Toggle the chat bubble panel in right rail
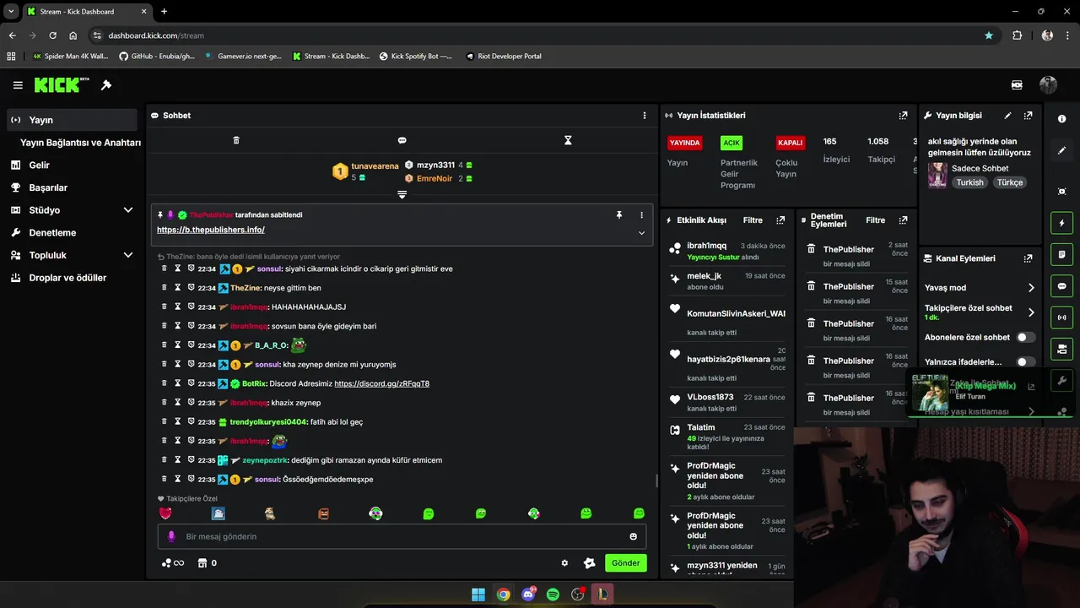Image resolution: width=1080 pixels, height=608 pixels. pos(1062,286)
